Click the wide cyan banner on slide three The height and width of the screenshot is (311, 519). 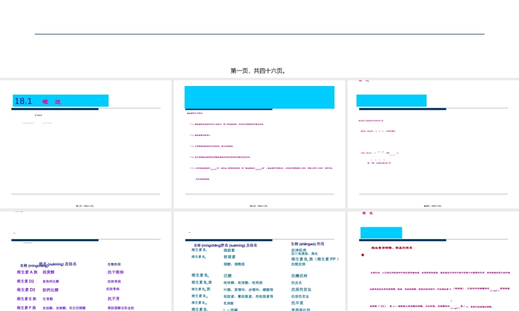point(259,97)
